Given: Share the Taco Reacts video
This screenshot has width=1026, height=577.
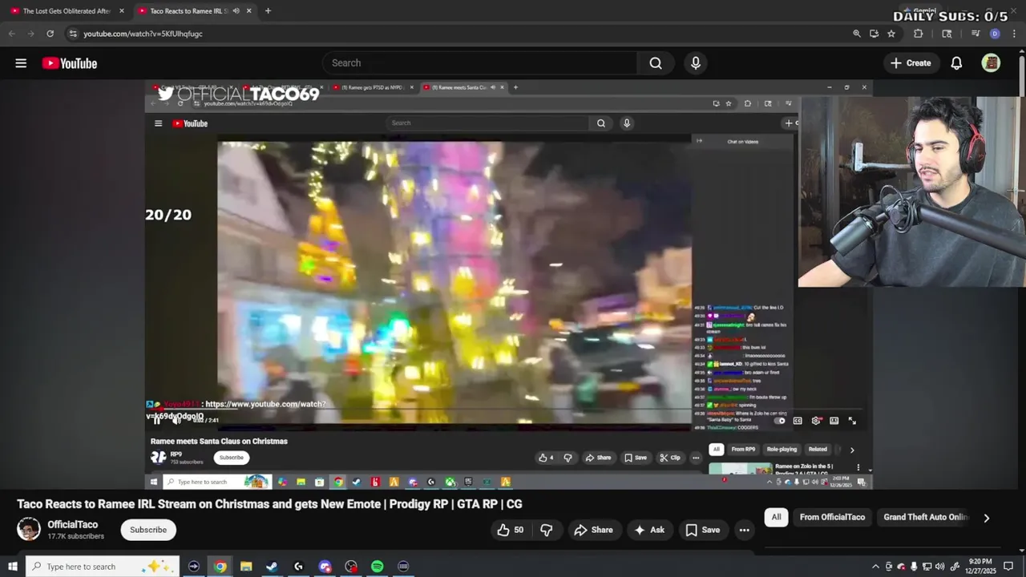Looking at the screenshot, I should tap(593, 530).
